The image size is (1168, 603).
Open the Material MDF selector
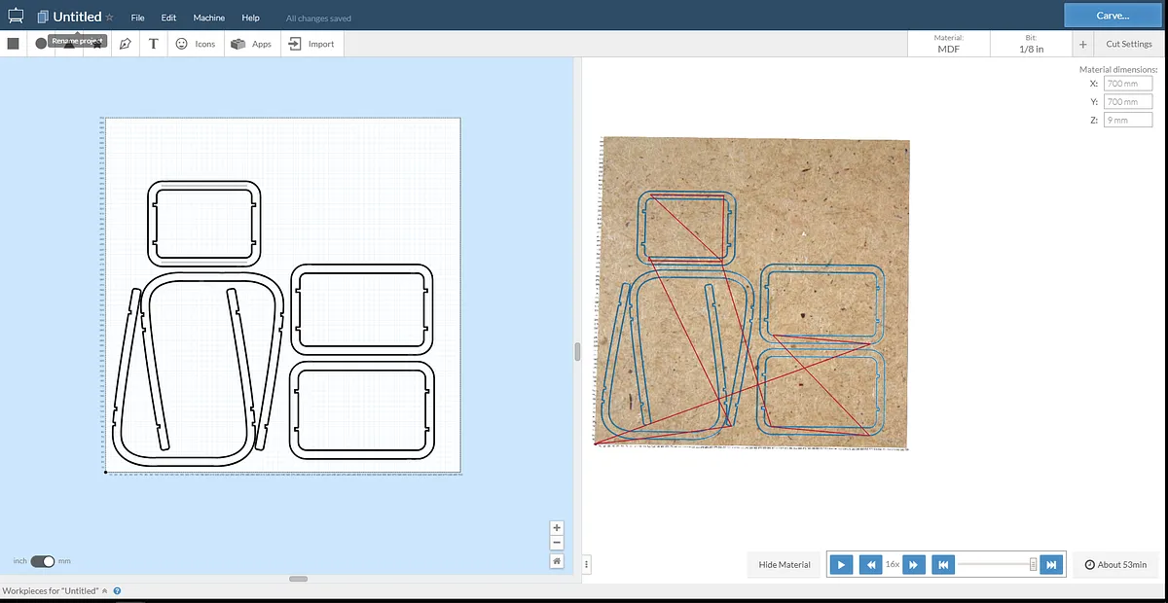(948, 44)
